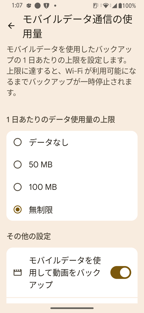Viewport: 144px width, 313px height.
Task: Tap the モバイルデータを使用して動画をバックアップ text
Action: click(x=65, y=273)
